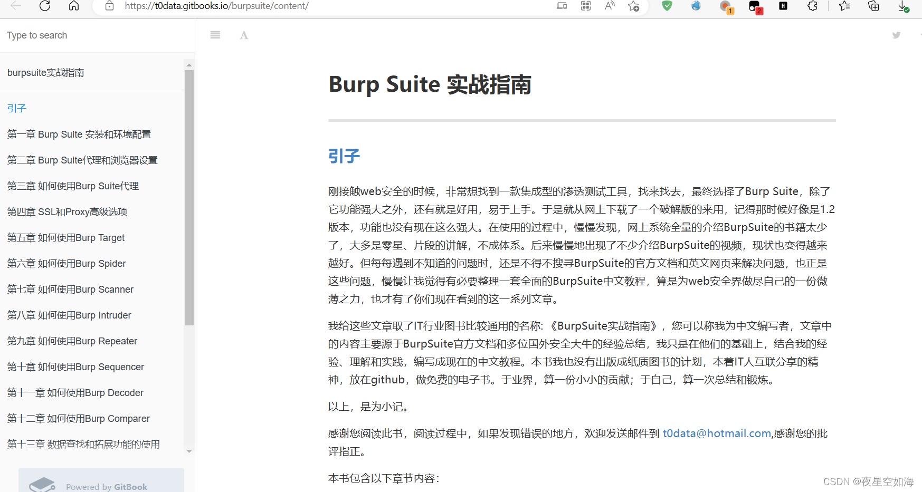Viewport: 922px width, 492px height.
Task: Click the sidebar scrollbar up arrow
Action: pyautogui.click(x=189, y=65)
